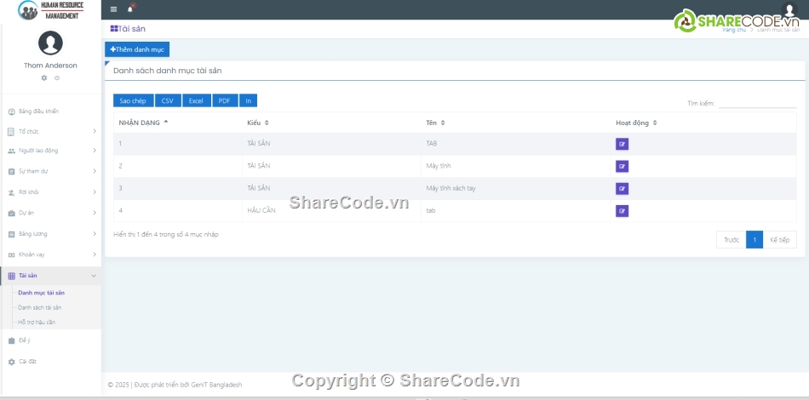Click the Người lao động people icon
The image size is (809, 400).
click(11, 151)
